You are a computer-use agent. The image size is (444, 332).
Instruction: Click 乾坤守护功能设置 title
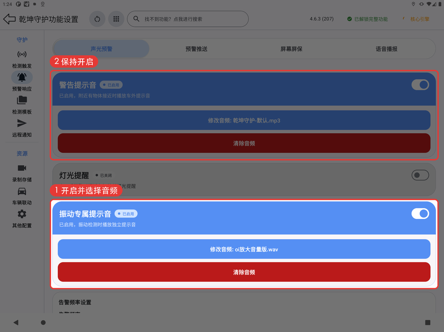(48, 19)
